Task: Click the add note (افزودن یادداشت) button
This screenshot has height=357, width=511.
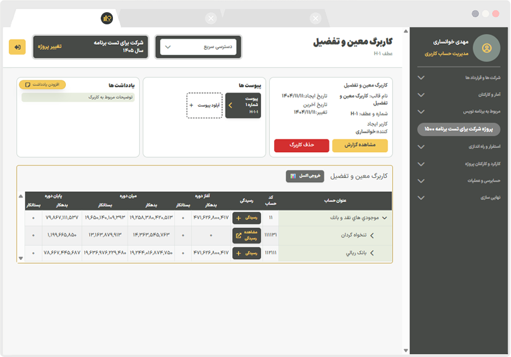Action: click(42, 85)
